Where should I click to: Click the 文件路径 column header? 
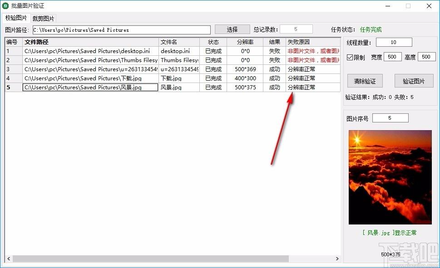90,42
